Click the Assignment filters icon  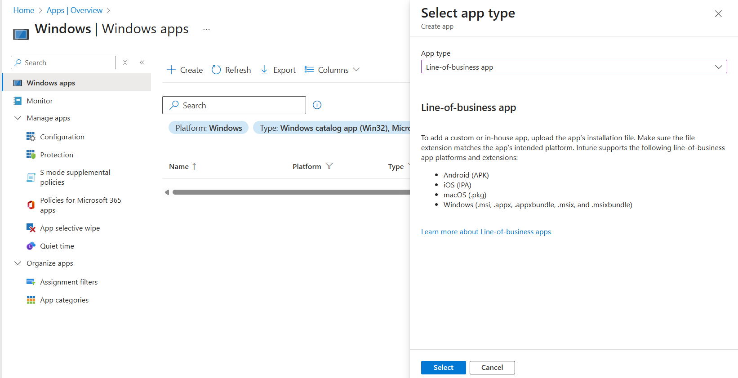coord(31,282)
